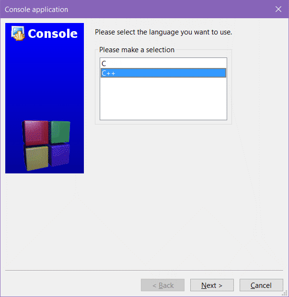The height and width of the screenshot is (297, 289).
Task: Click the separator line above the buttons
Action: (144, 270)
